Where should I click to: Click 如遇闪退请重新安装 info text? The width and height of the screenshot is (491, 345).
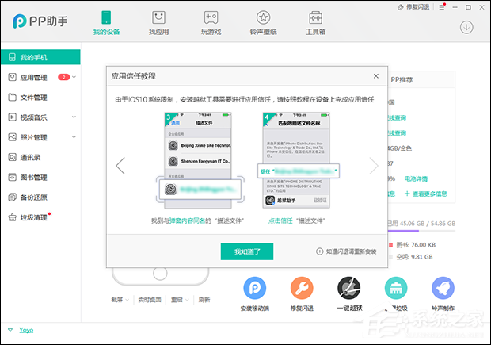coord(346,251)
